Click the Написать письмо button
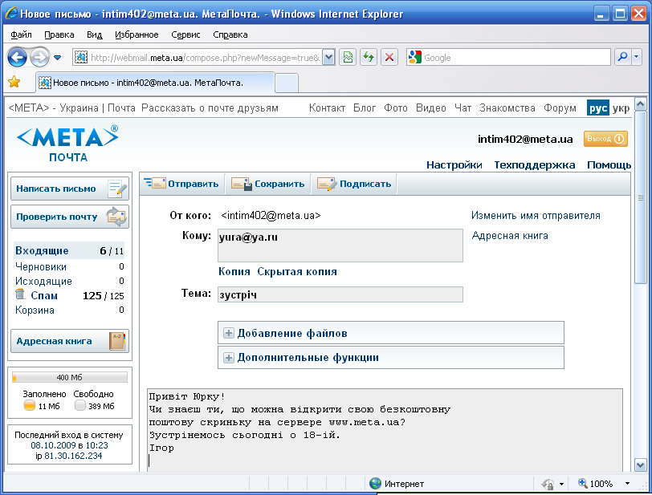 click(70, 189)
